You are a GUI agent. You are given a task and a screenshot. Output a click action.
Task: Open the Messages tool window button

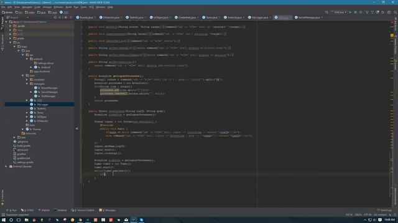click(x=108, y=211)
